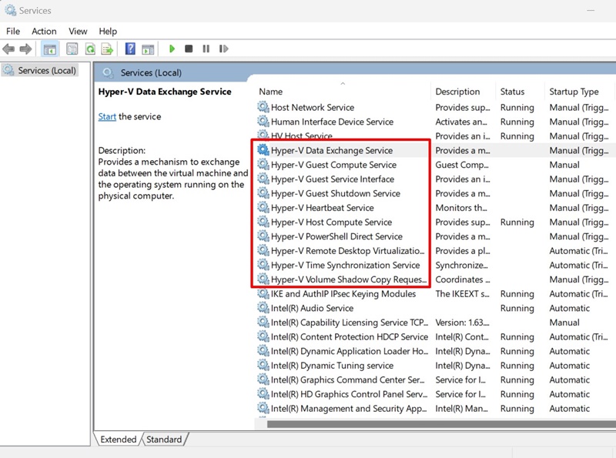Click gear icon of Hyper-V Heartbeat Service

tap(263, 207)
